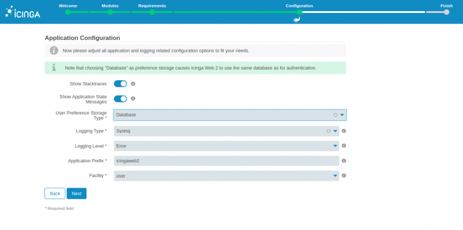463x230 pixels.
Task: Toggle the Show Stacktraces switch
Action: point(120,84)
